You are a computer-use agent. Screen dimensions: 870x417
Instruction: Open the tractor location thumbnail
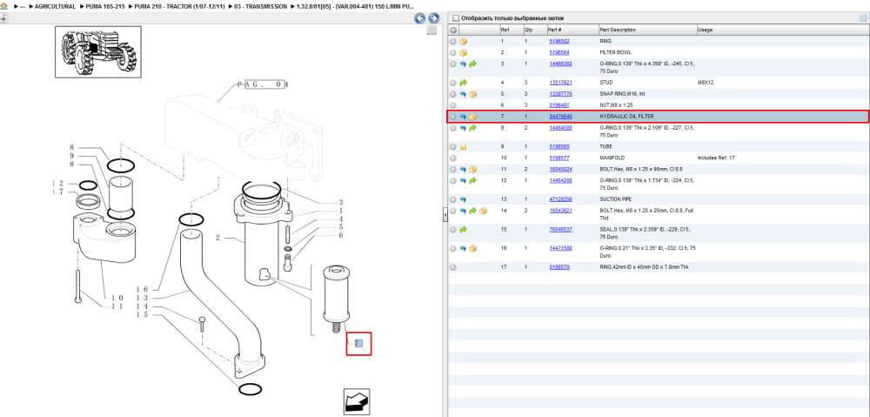click(98, 51)
